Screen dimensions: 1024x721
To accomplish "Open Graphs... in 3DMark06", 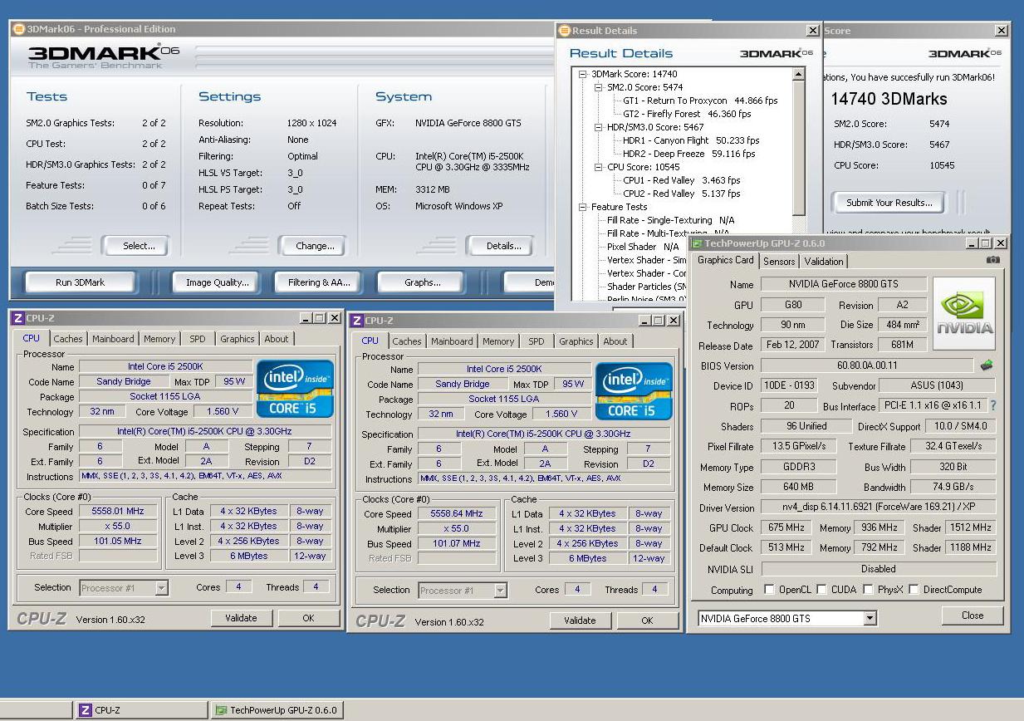I will coord(423,282).
